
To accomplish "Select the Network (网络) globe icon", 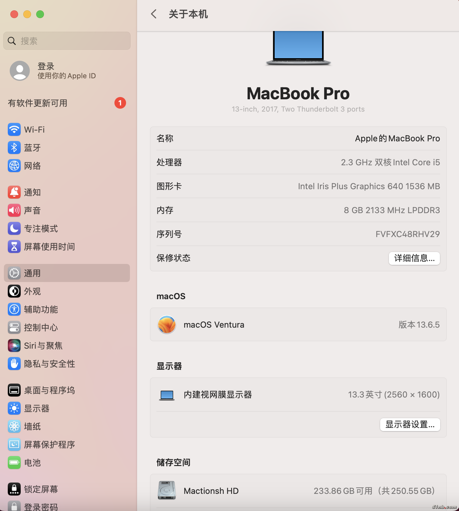I will (14, 166).
